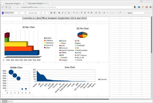Toggle italic formatting
This screenshot has height=103, width=153.
tap(62, 13)
